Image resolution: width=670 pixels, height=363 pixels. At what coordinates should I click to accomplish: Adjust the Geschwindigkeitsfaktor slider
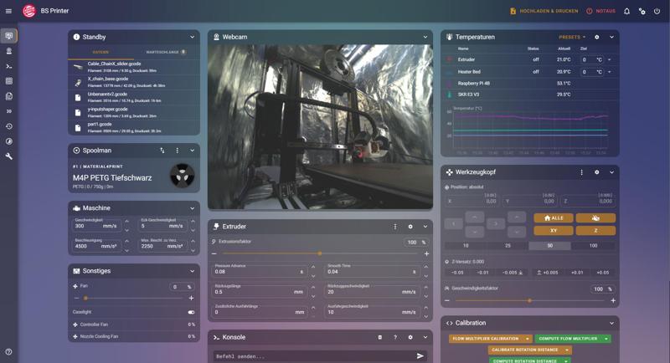click(x=530, y=301)
